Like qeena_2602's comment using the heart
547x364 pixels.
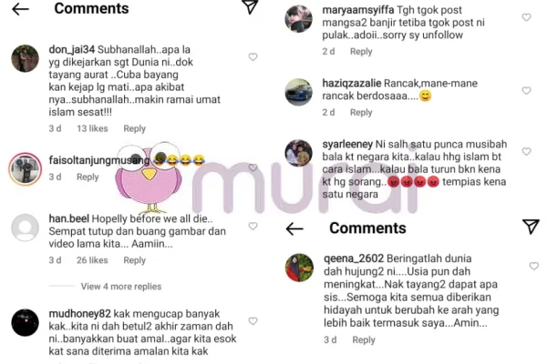[534, 266]
